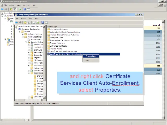
Task: Click the Up One Level icon in Editor toolbar
Action: (25, 22)
